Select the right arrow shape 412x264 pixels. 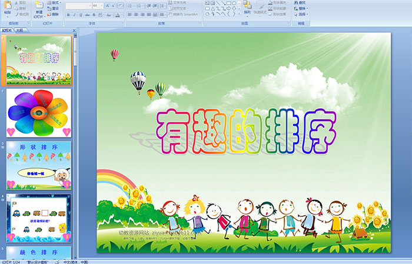tap(228, 8)
